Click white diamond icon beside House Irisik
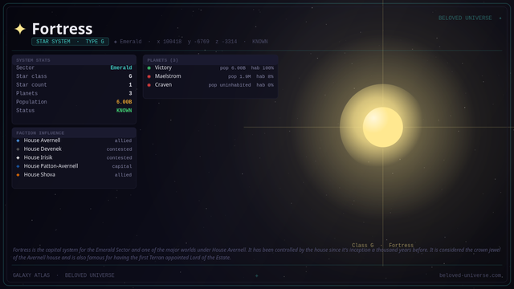514x289 pixels. point(18,157)
